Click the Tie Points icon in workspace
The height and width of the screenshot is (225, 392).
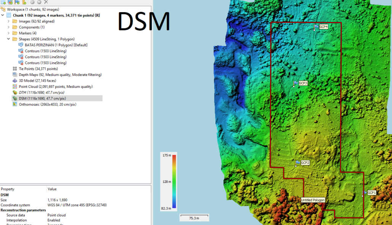click(x=15, y=69)
